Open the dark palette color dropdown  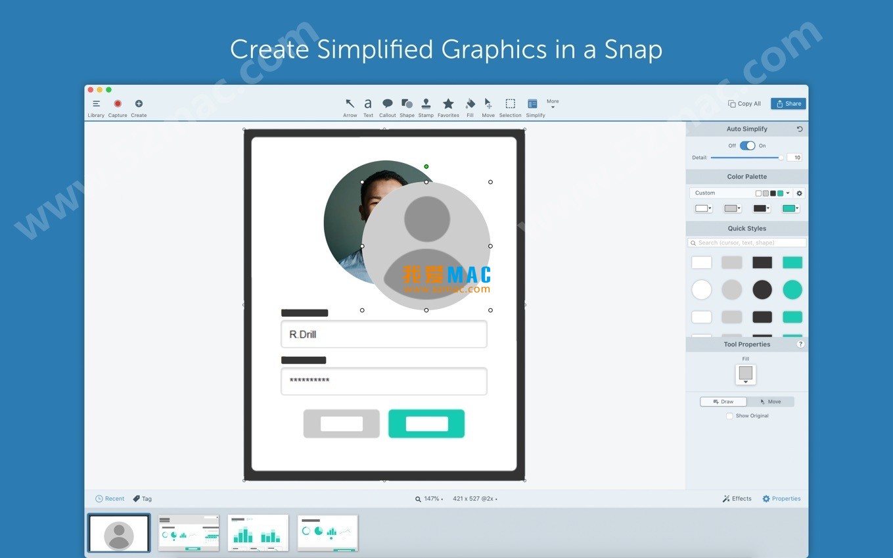pos(762,208)
